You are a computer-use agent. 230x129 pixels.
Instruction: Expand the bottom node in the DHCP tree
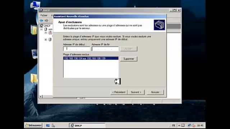click(x=46, y=40)
